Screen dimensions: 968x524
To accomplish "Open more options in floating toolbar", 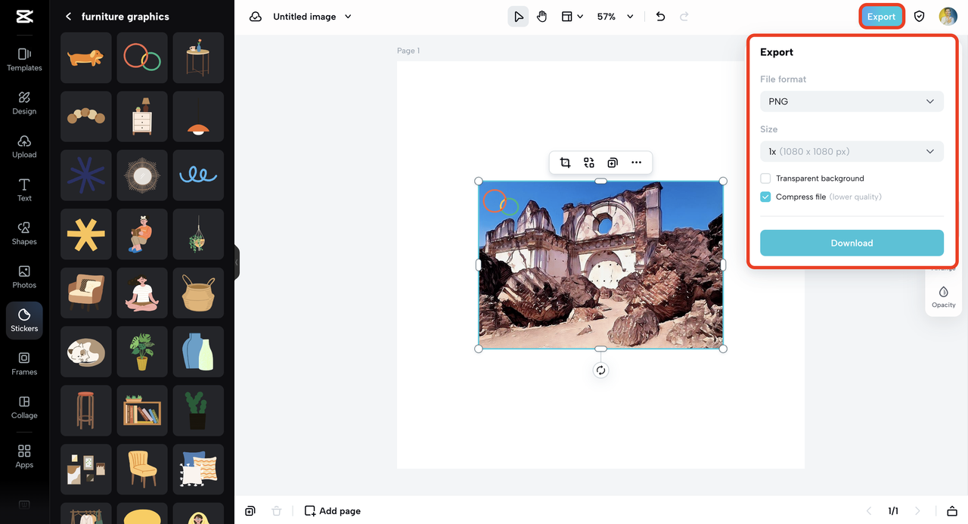I will (636, 163).
